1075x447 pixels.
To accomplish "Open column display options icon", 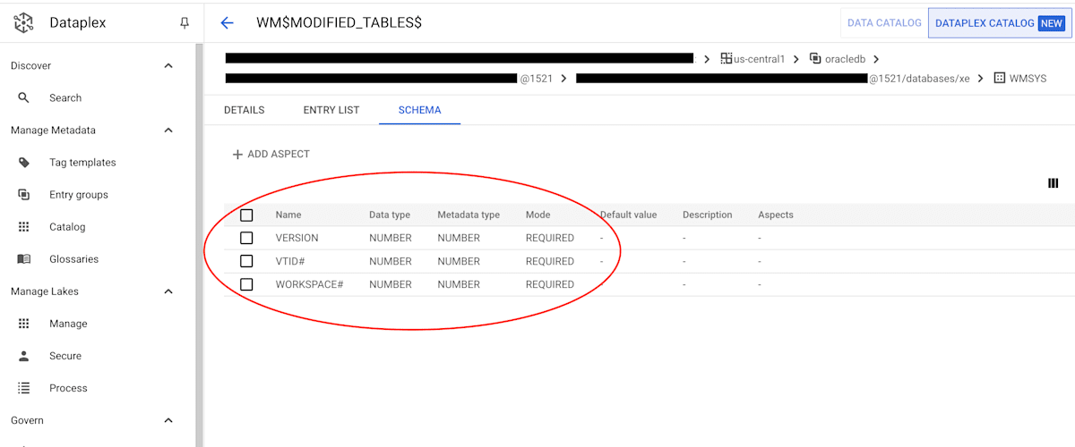I will click(x=1053, y=183).
